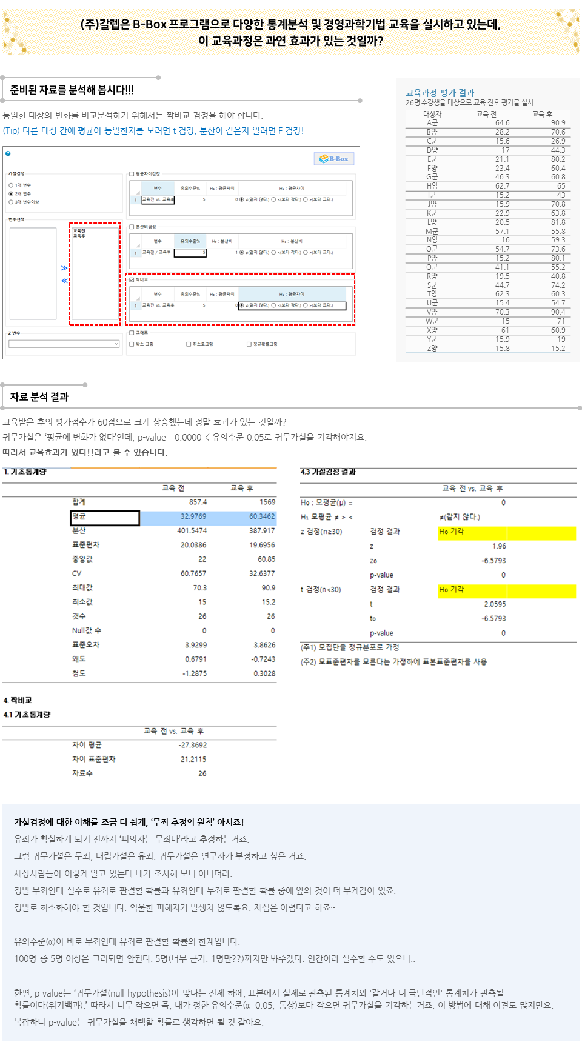Click the z critical value 1.96
Image resolution: width=582 pixels, height=1045 pixels.
pos(499,546)
